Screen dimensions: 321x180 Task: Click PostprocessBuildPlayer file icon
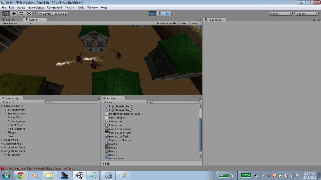(107, 114)
